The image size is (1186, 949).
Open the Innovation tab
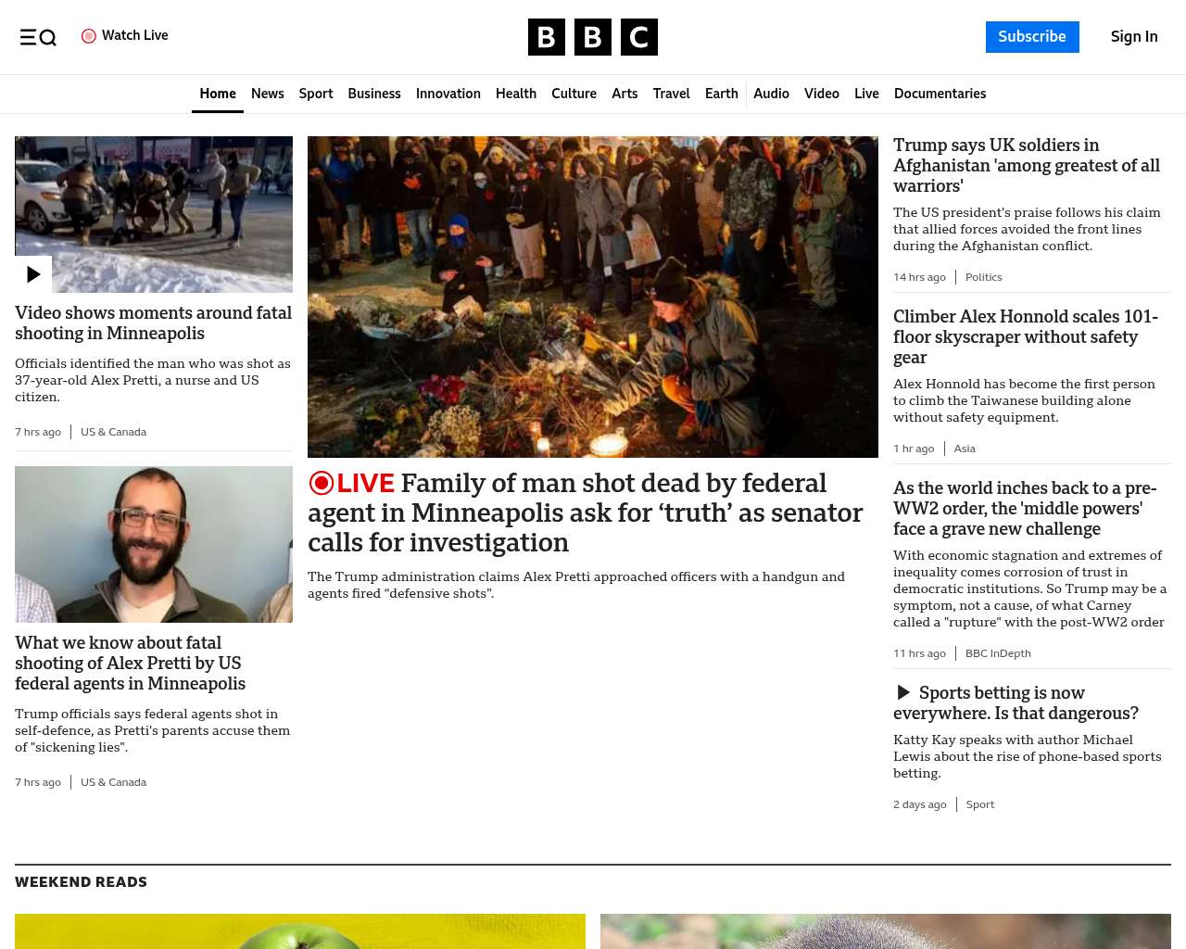click(448, 94)
